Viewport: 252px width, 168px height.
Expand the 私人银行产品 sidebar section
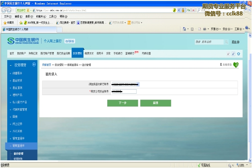tap(19, 102)
